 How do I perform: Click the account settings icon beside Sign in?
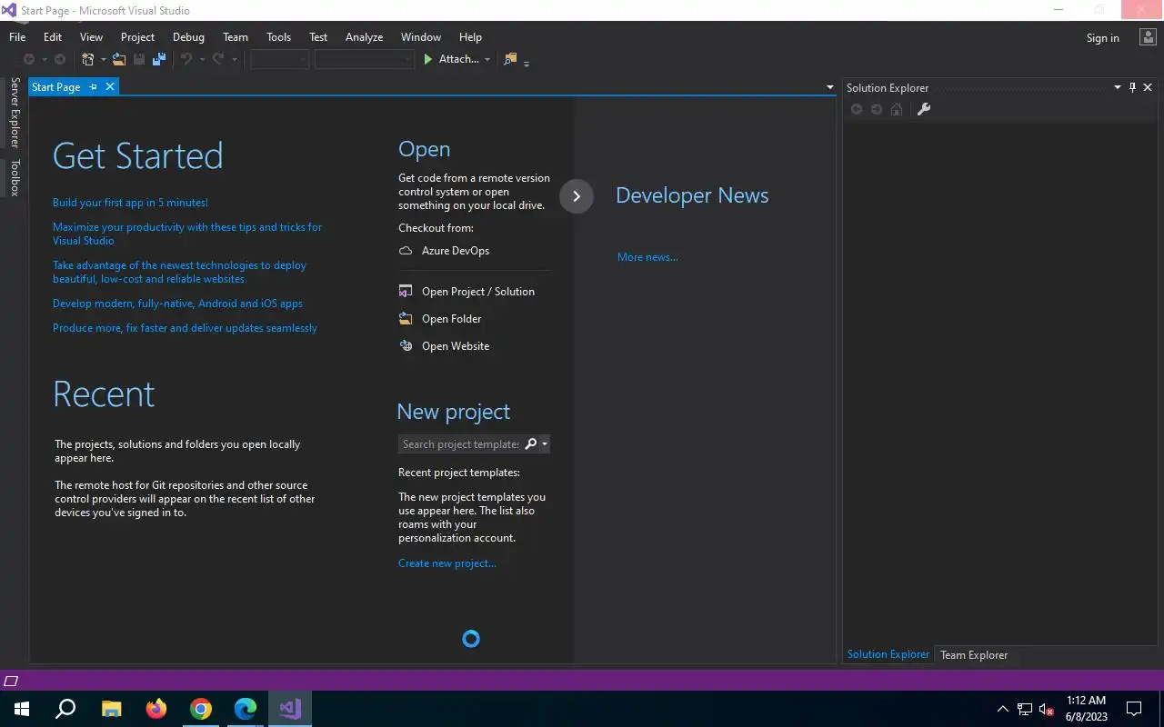(x=1146, y=37)
